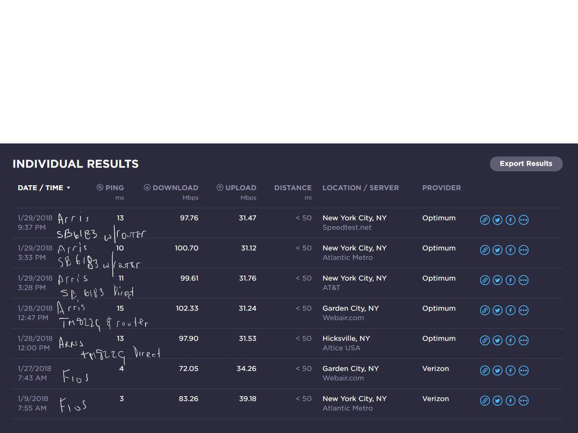578x433 pixels.
Task: Click the Provider column header
Action: pyautogui.click(x=441, y=188)
